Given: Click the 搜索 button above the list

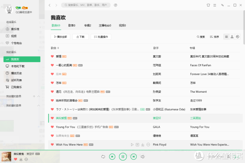Looking at the screenshot, I should 201,37.
